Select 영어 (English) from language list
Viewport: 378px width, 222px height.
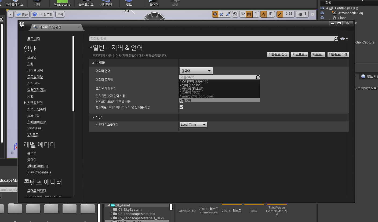point(192,85)
